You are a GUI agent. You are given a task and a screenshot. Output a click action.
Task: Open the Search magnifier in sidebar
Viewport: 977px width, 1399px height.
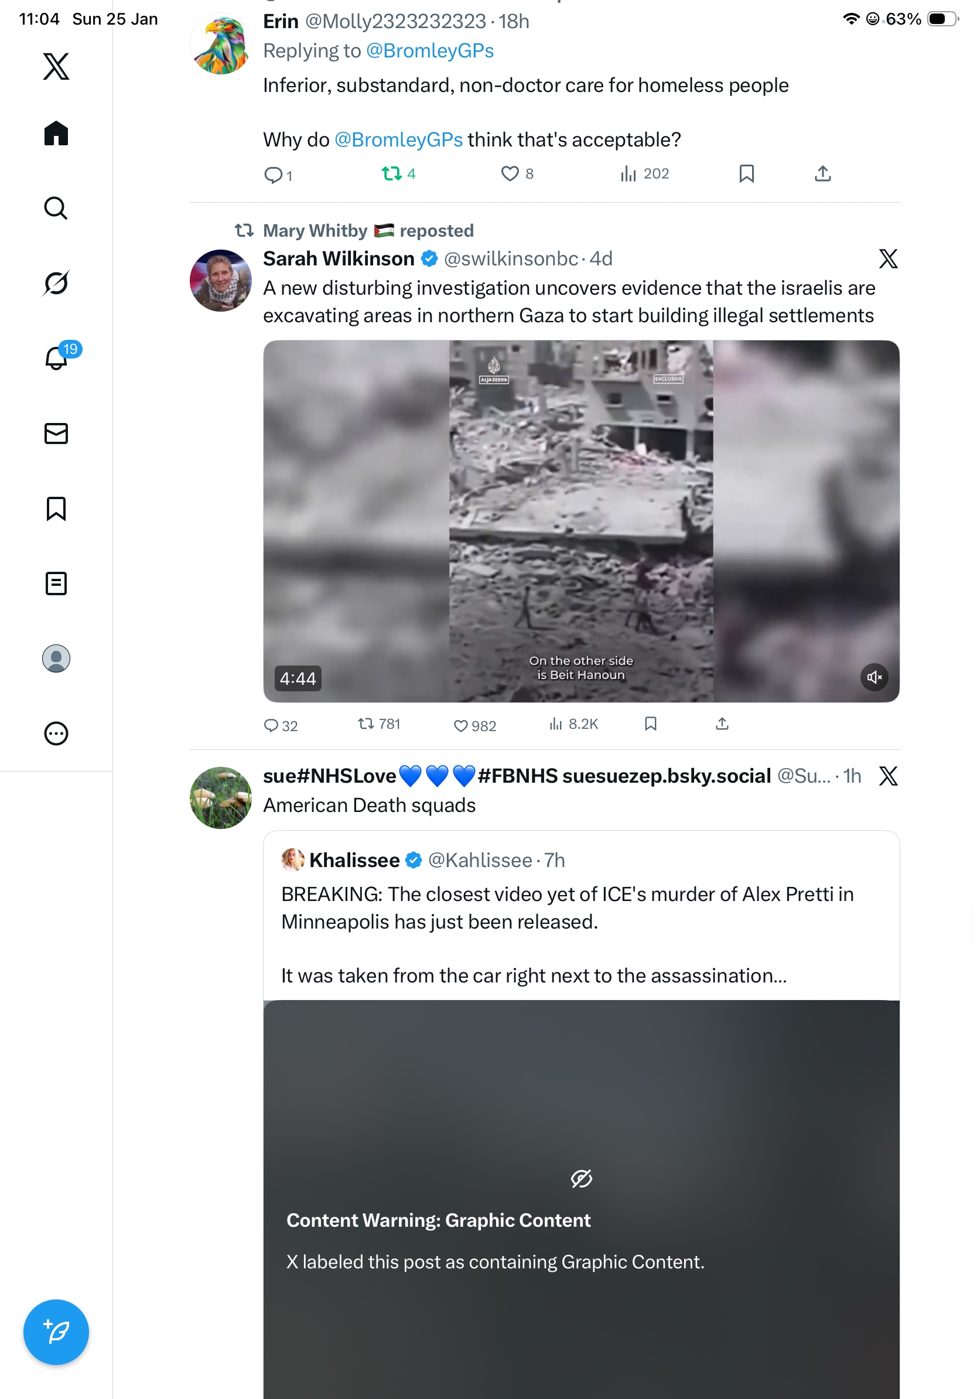pos(56,209)
